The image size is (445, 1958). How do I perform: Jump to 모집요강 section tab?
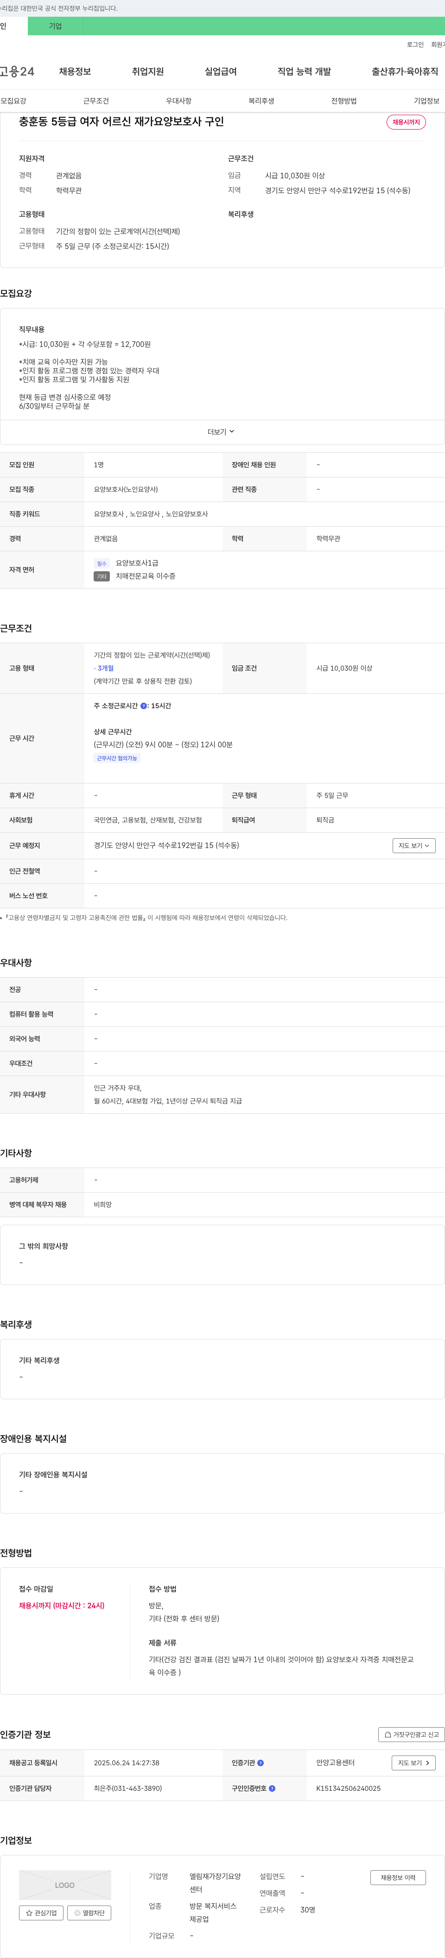(13, 101)
